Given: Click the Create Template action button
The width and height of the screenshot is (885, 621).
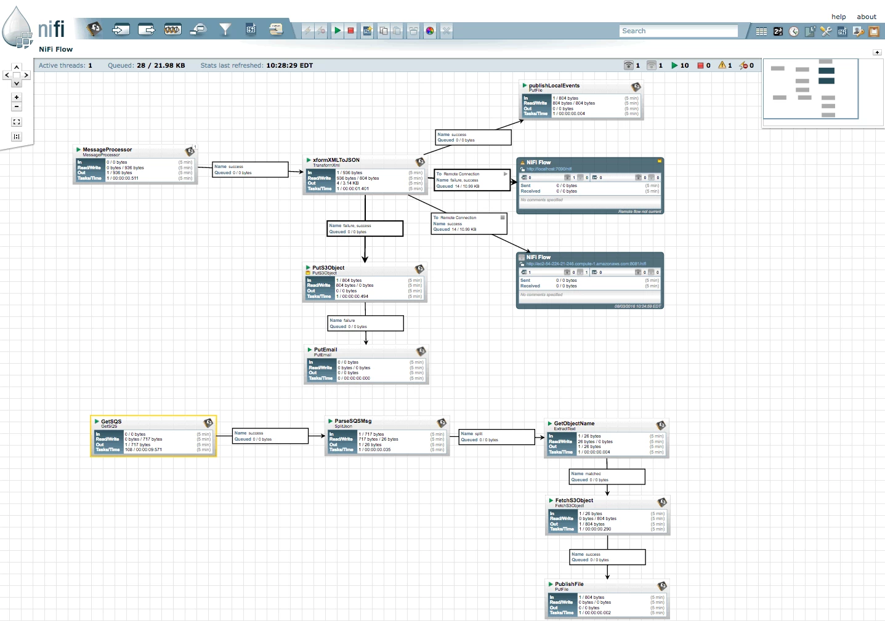Looking at the screenshot, I should (x=368, y=31).
